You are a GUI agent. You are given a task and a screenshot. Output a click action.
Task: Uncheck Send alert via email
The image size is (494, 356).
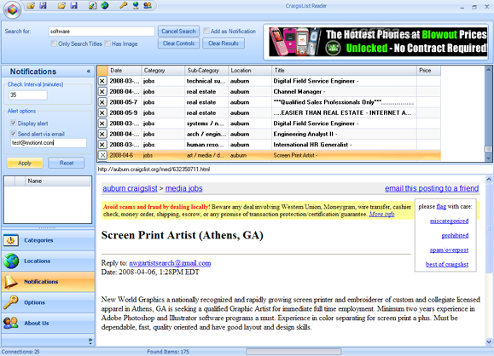pos(14,134)
